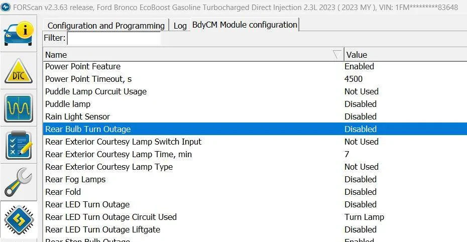
Task: Open the configuration and programming chip section
Action: coord(19,220)
